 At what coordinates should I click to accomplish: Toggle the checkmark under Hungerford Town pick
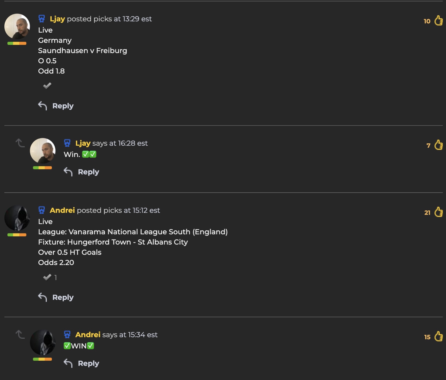(47, 277)
